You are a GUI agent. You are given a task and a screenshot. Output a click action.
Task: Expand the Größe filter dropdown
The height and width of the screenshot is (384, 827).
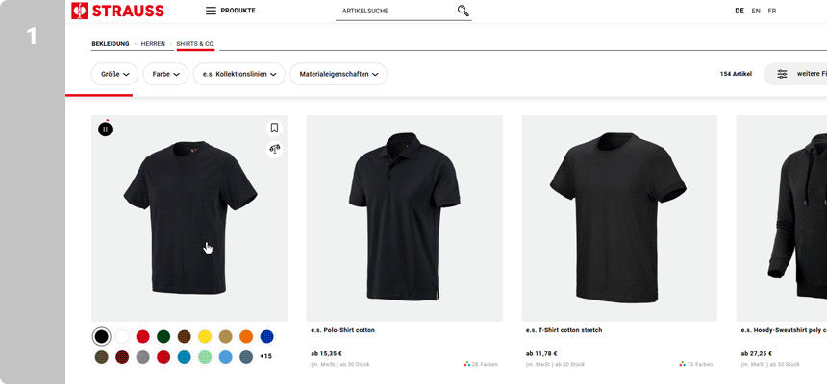[114, 74]
